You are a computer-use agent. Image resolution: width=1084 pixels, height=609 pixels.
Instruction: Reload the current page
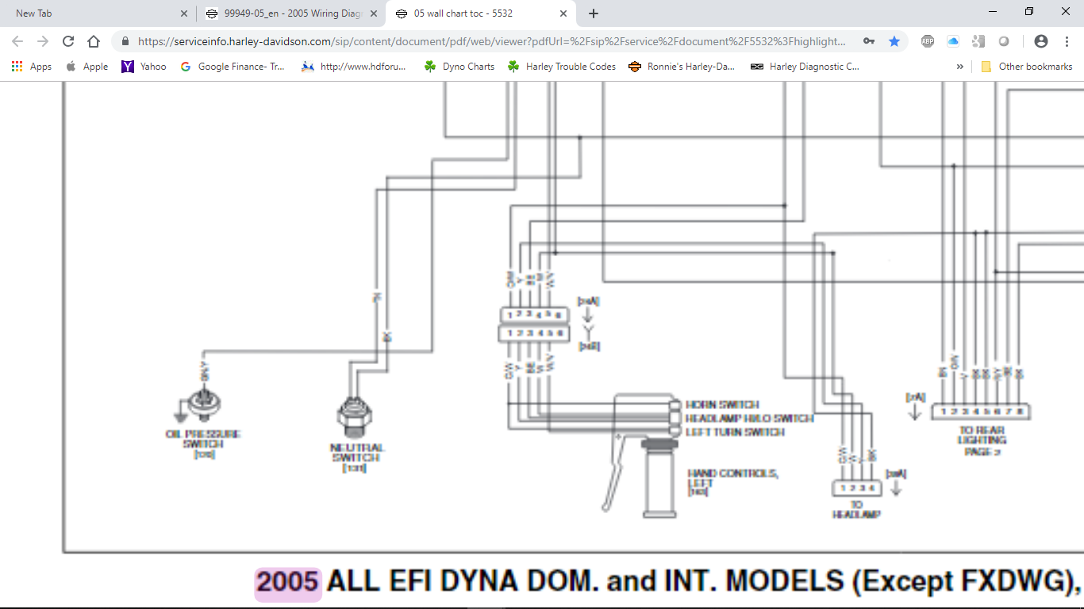pos(68,41)
